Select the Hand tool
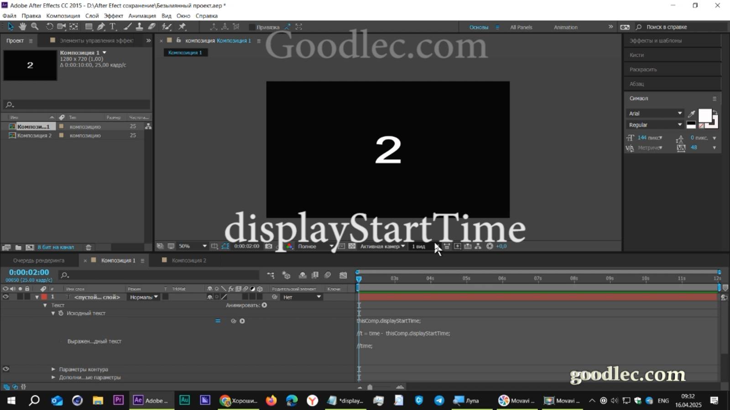The height and width of the screenshot is (410, 730). tap(22, 26)
